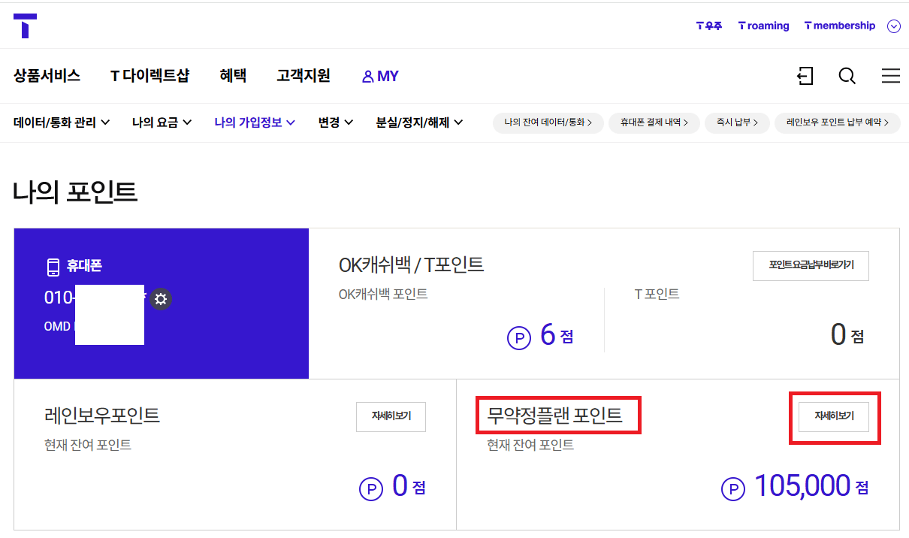Click the 즉시 납부 shortcut
The height and width of the screenshot is (538, 909).
point(737,122)
